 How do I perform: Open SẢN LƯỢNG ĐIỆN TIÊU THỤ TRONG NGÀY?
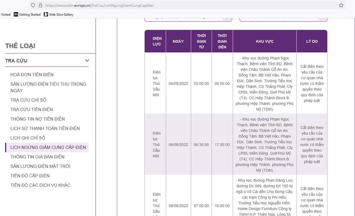pyautogui.click(x=48, y=88)
